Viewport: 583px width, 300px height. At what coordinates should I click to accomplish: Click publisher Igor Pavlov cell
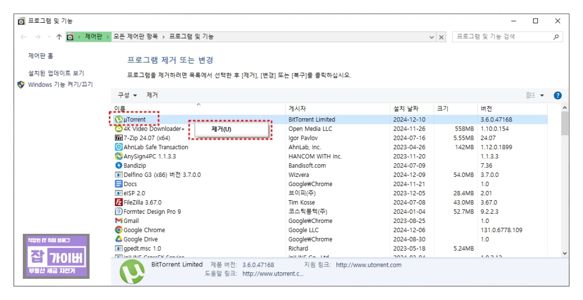303,138
